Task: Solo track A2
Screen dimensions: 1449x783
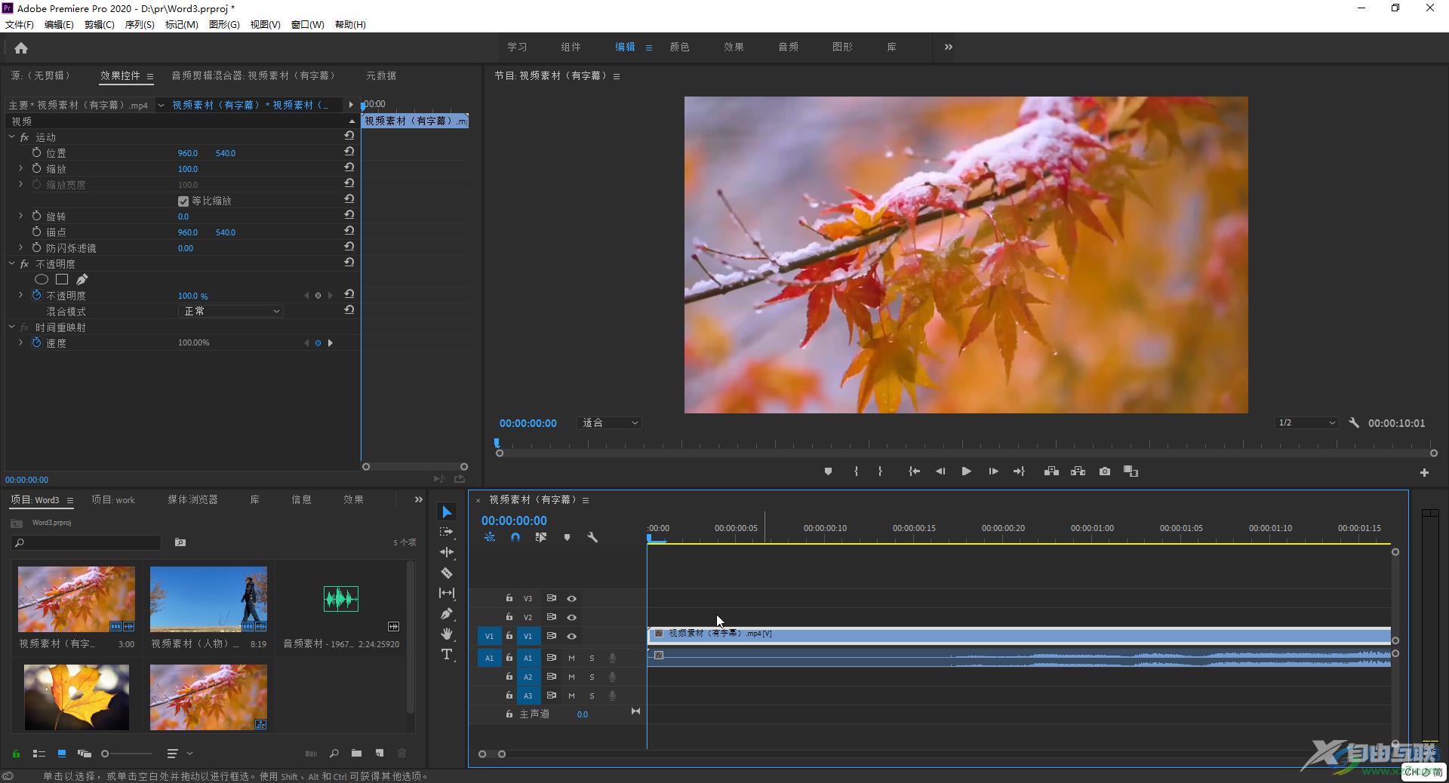Action: [592, 677]
